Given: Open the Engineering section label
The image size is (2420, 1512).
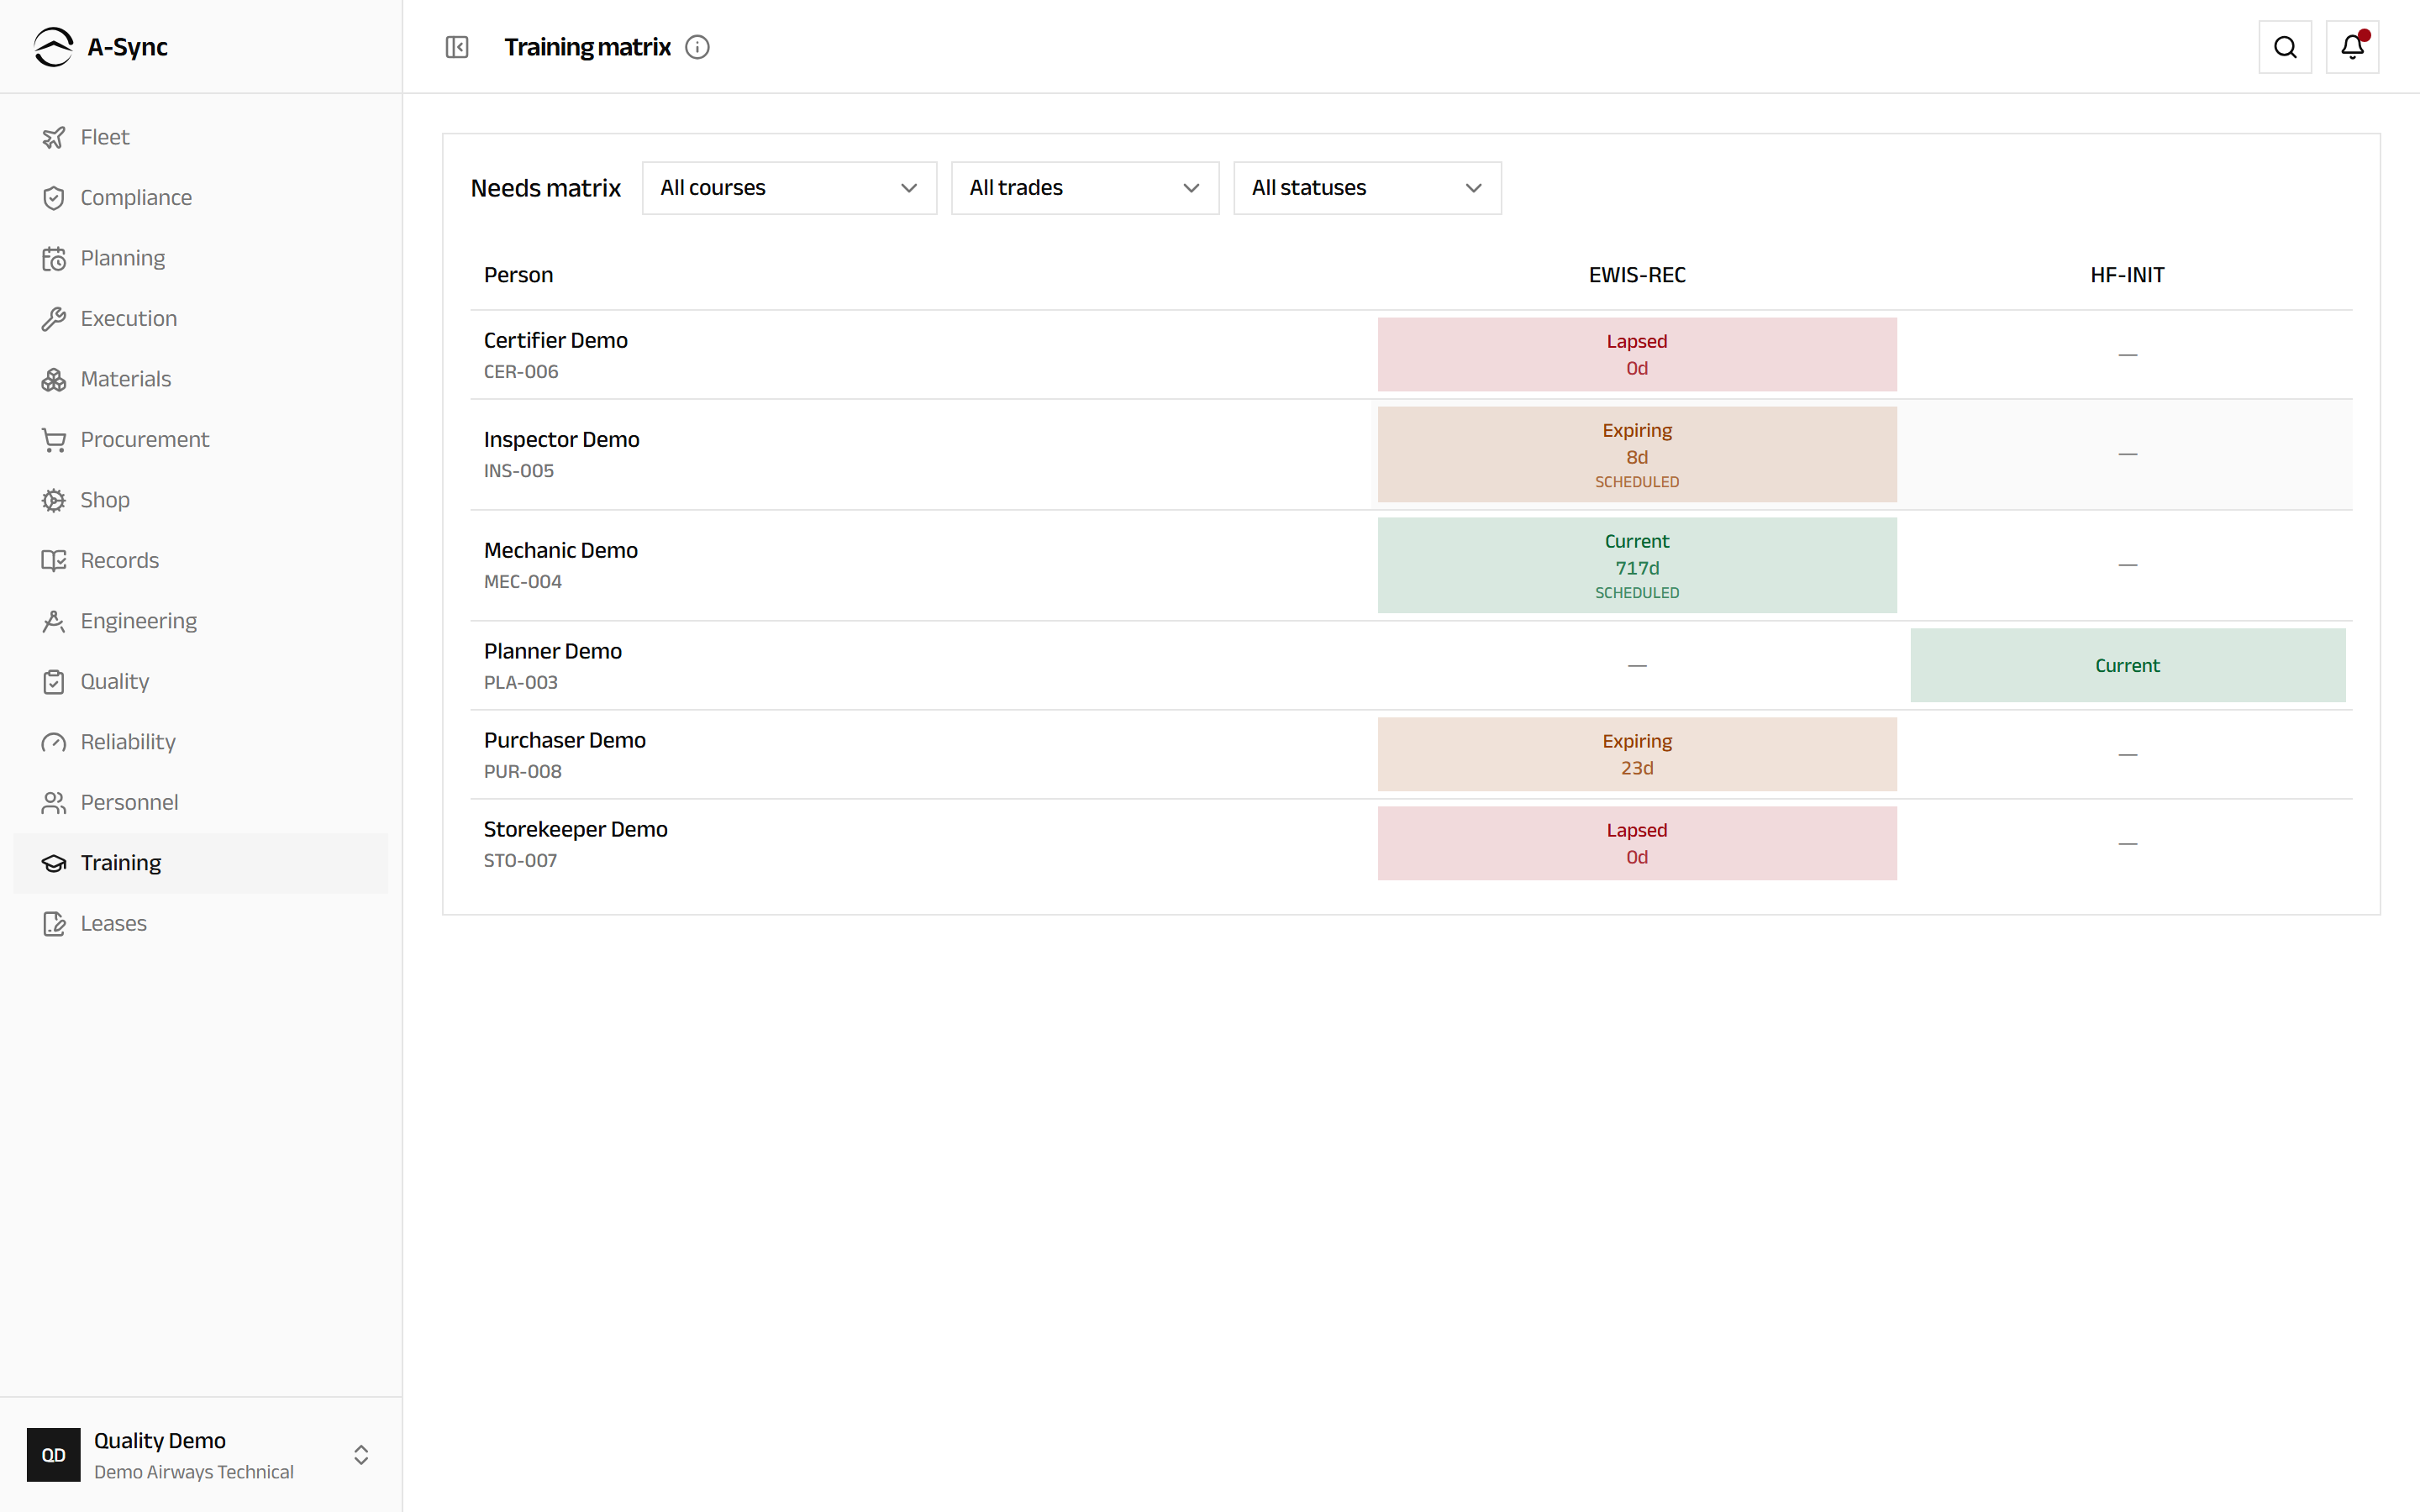Looking at the screenshot, I should 139,621.
